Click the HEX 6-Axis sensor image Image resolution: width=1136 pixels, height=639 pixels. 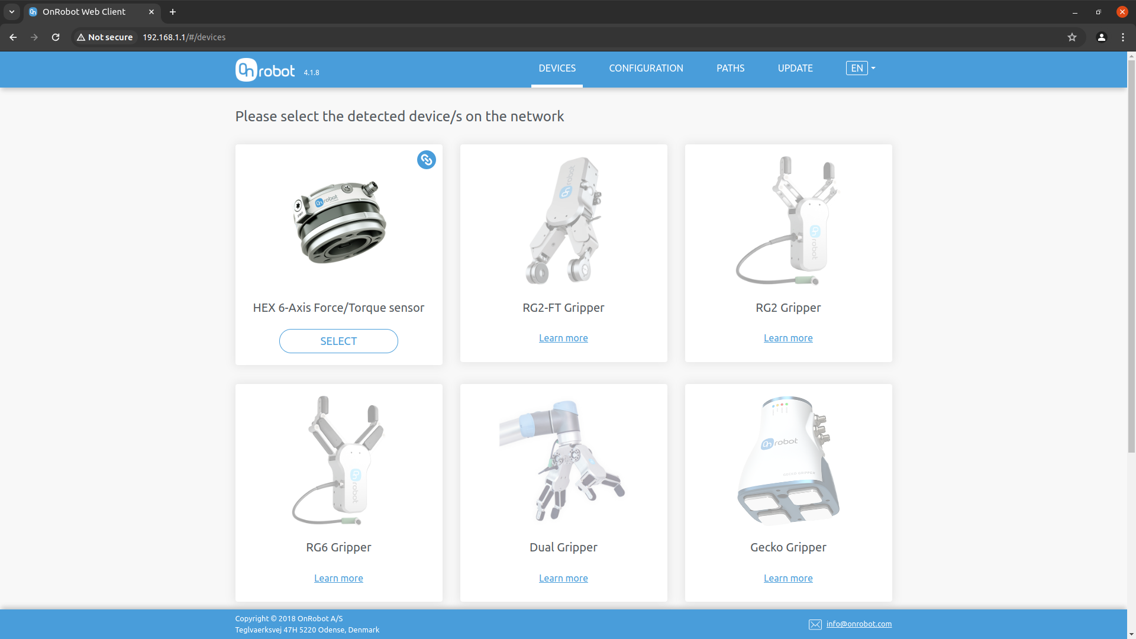click(x=339, y=222)
